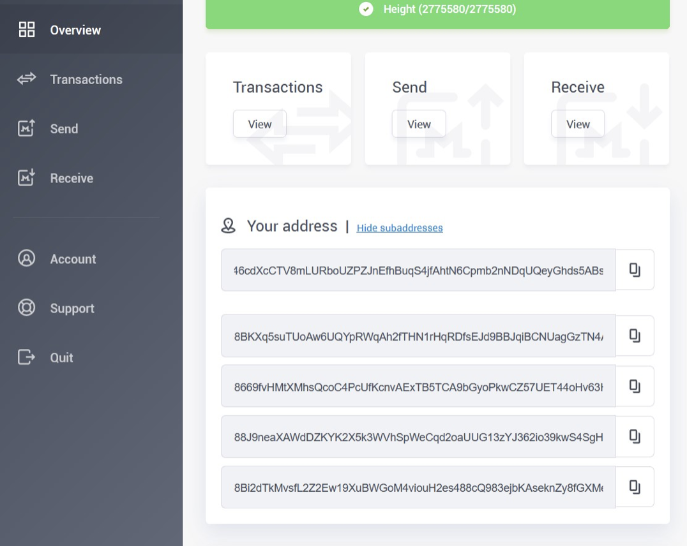This screenshot has width=687, height=546.
Task: Click the Quit exit icon
Action: coord(26,357)
